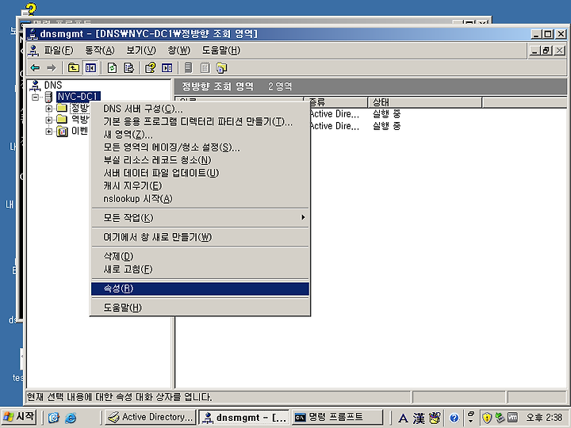The height and width of the screenshot is (428, 571).
Task: Click the 시작 Start button
Action: coord(19,417)
